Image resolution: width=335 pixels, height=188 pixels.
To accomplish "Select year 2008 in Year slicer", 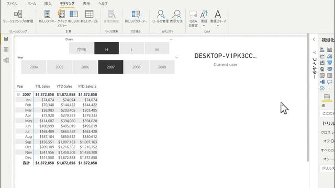I will tap(136, 67).
